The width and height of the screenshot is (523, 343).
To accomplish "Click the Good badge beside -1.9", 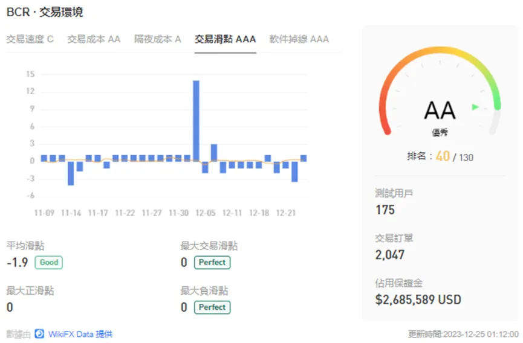I will 49,263.
